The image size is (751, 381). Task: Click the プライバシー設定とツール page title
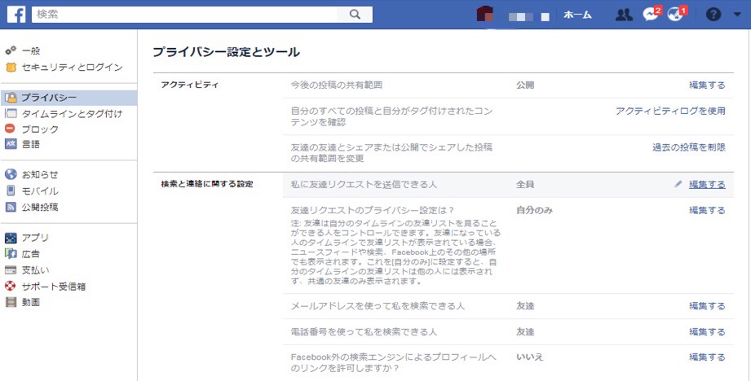click(x=226, y=52)
